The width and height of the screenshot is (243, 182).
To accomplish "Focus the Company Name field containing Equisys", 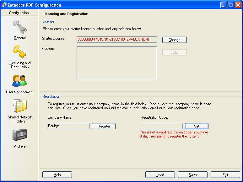I will (x=68, y=126).
